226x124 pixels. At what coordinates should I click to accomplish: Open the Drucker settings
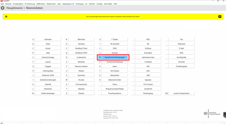click(x=81, y=80)
